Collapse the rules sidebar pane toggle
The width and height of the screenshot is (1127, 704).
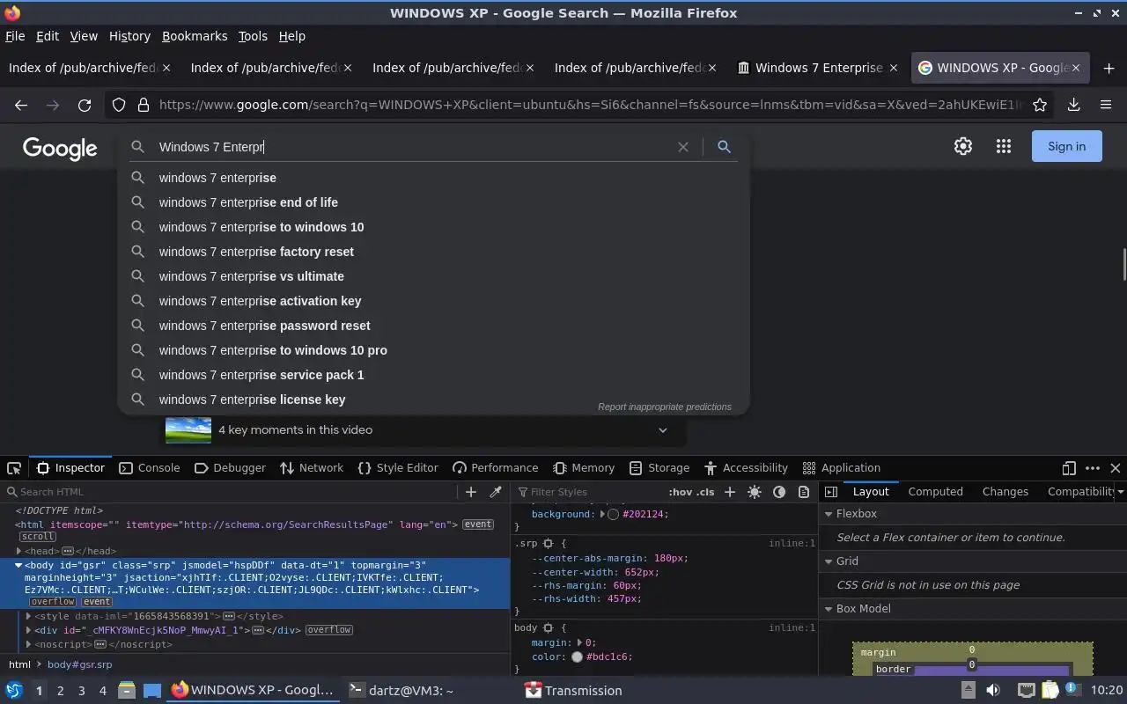click(x=831, y=492)
